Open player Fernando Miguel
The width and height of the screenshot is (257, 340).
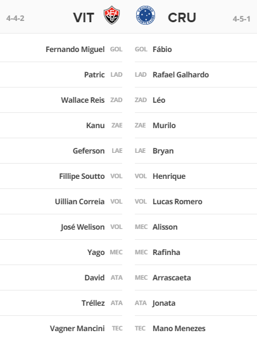[75, 49]
